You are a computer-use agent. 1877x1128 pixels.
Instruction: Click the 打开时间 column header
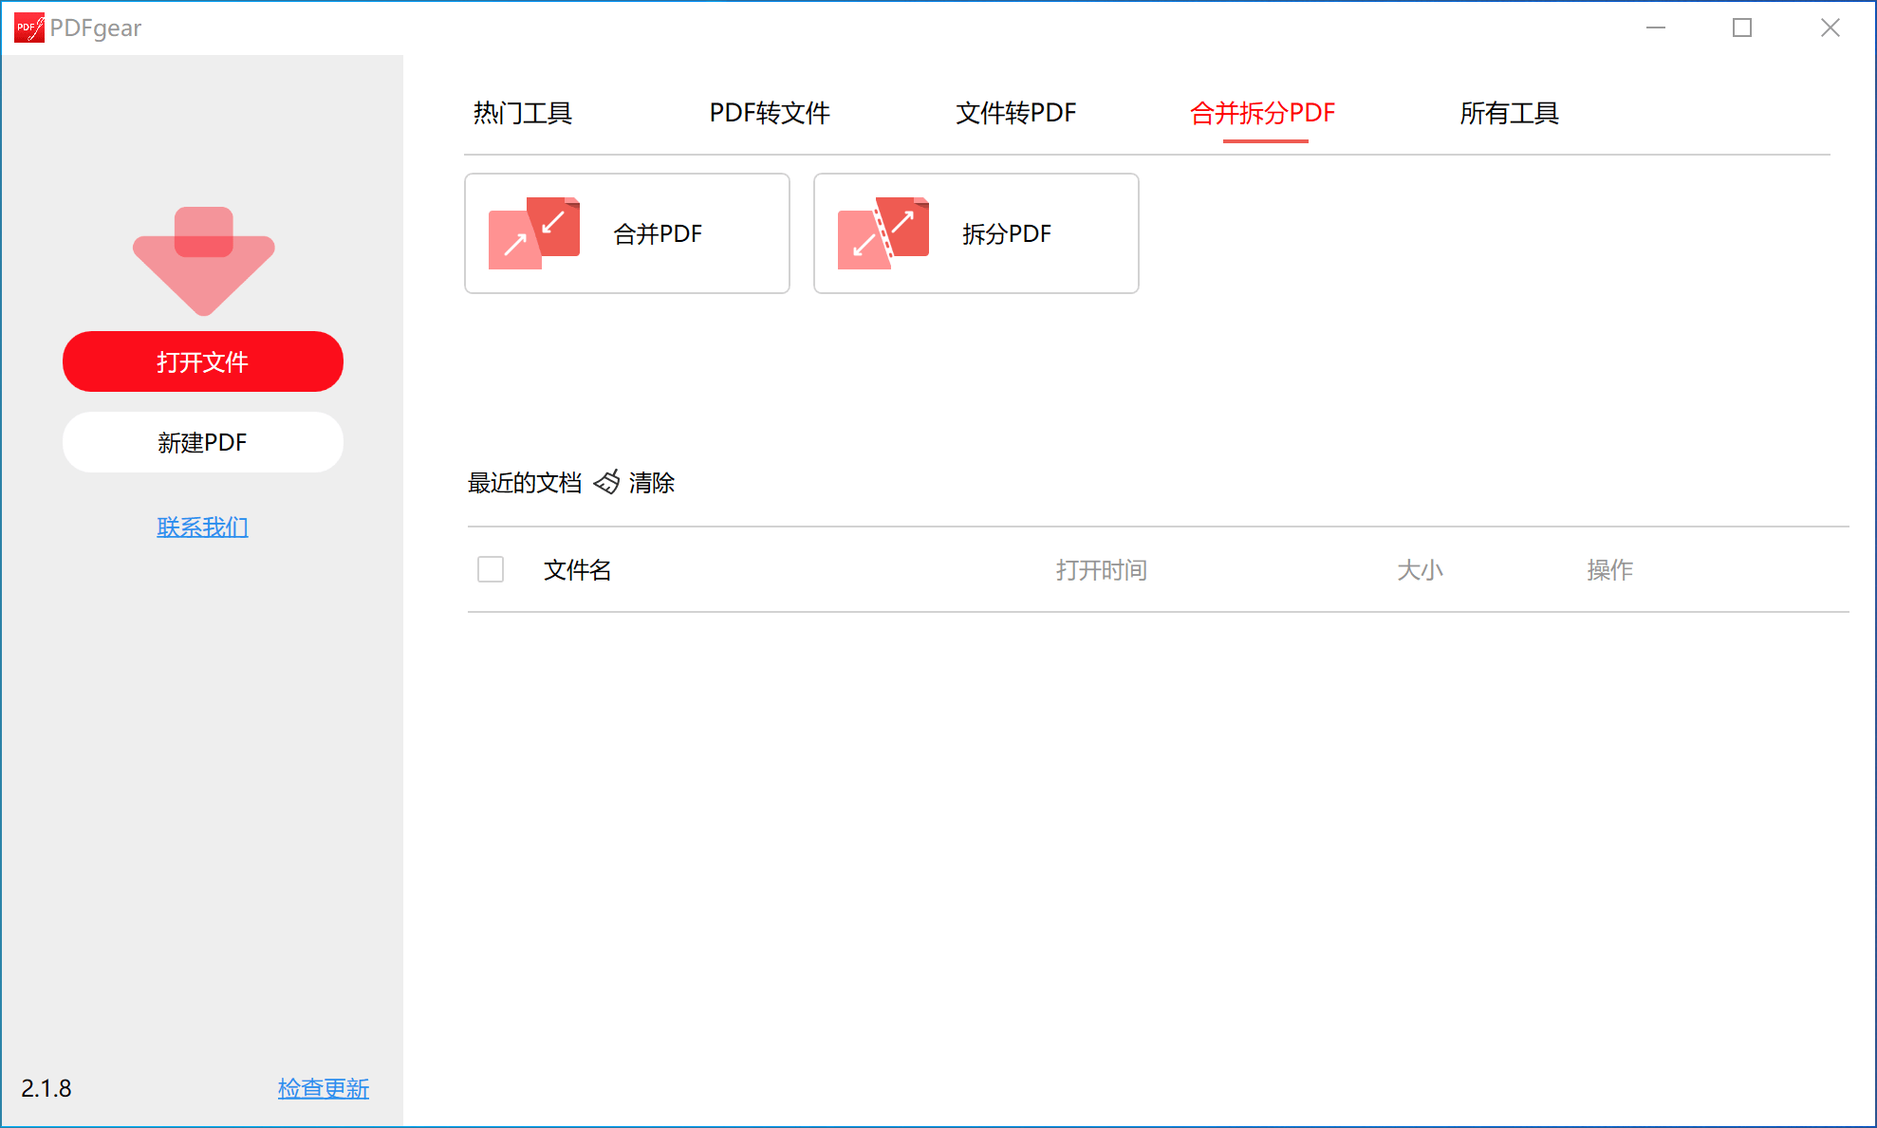tap(1101, 569)
